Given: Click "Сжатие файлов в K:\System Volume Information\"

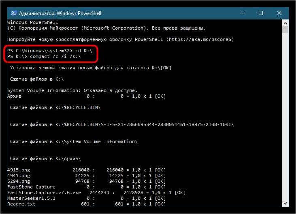Looking at the screenshot, I should (74, 141).
